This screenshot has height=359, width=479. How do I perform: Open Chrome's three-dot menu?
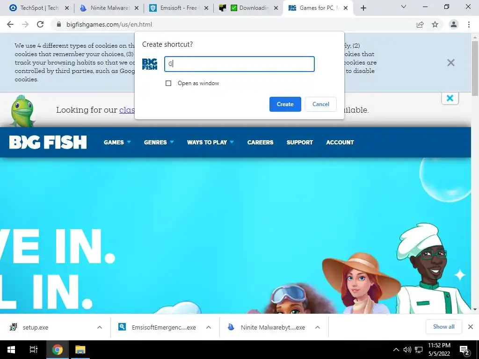tap(469, 24)
